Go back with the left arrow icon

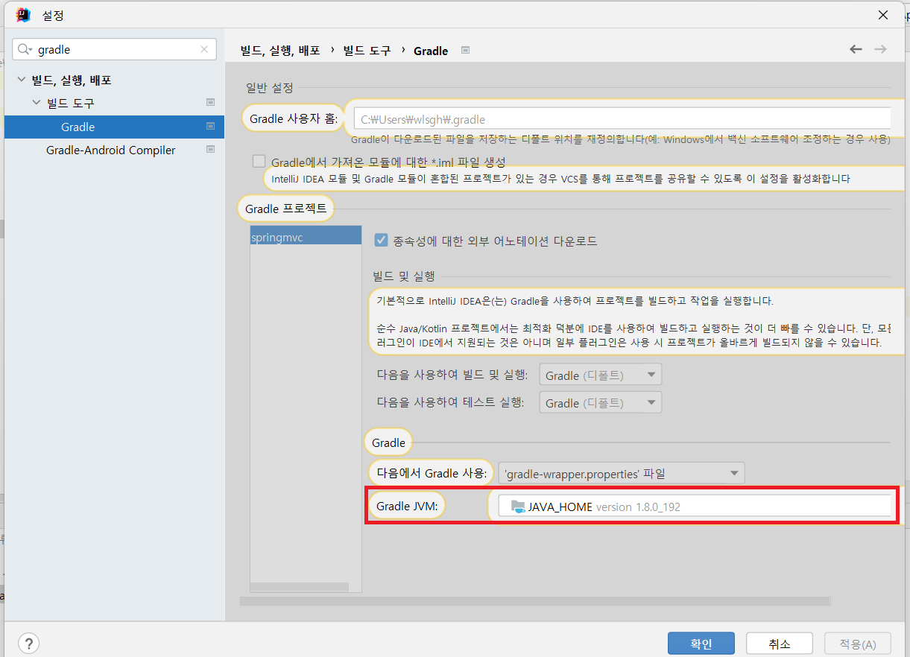(x=856, y=49)
